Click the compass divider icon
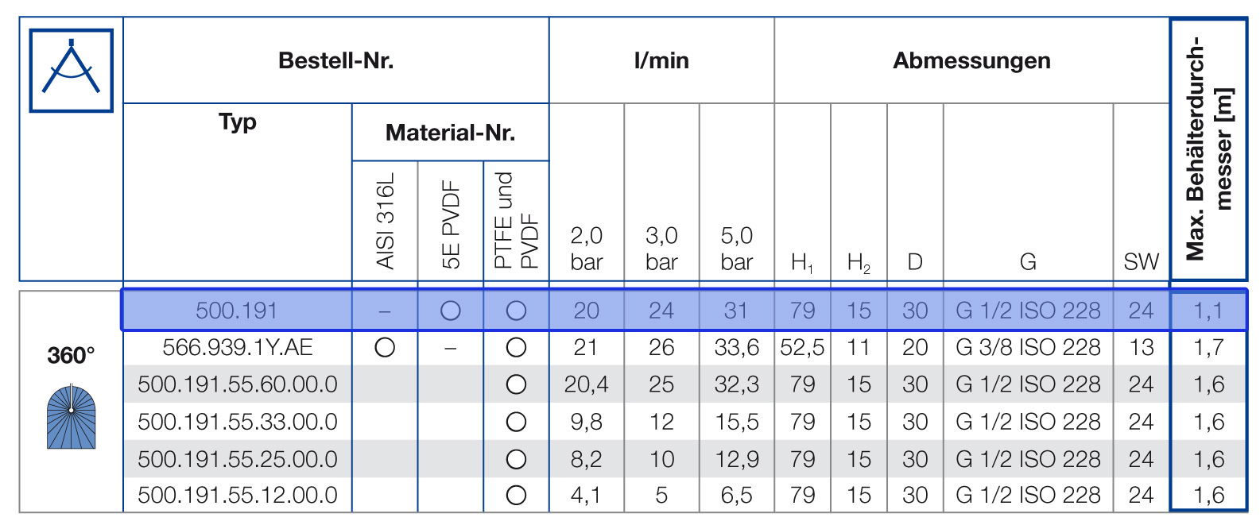 [72, 70]
